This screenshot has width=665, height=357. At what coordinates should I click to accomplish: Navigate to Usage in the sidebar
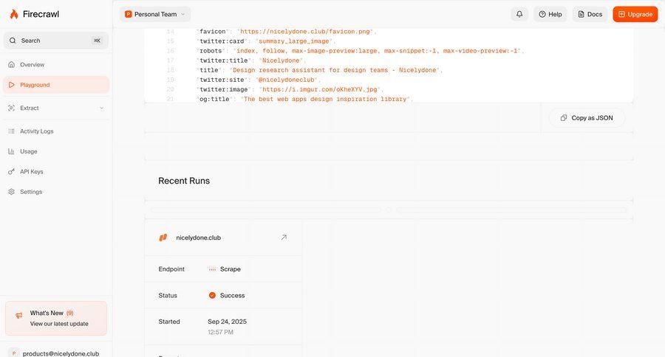(x=28, y=151)
